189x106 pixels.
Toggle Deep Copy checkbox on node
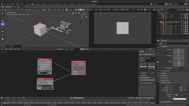(x=39, y=69)
